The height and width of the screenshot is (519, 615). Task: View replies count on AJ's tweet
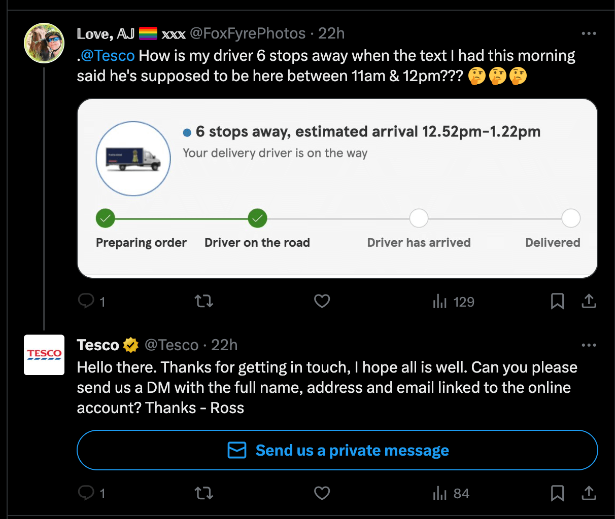tap(102, 301)
